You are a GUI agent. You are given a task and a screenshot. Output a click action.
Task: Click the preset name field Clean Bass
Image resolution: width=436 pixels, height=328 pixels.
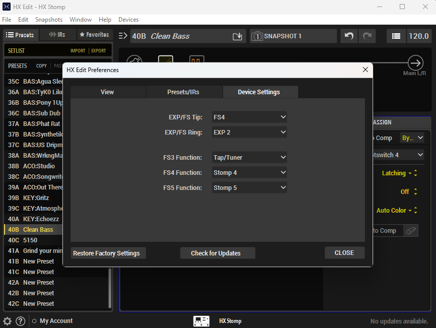click(x=188, y=36)
